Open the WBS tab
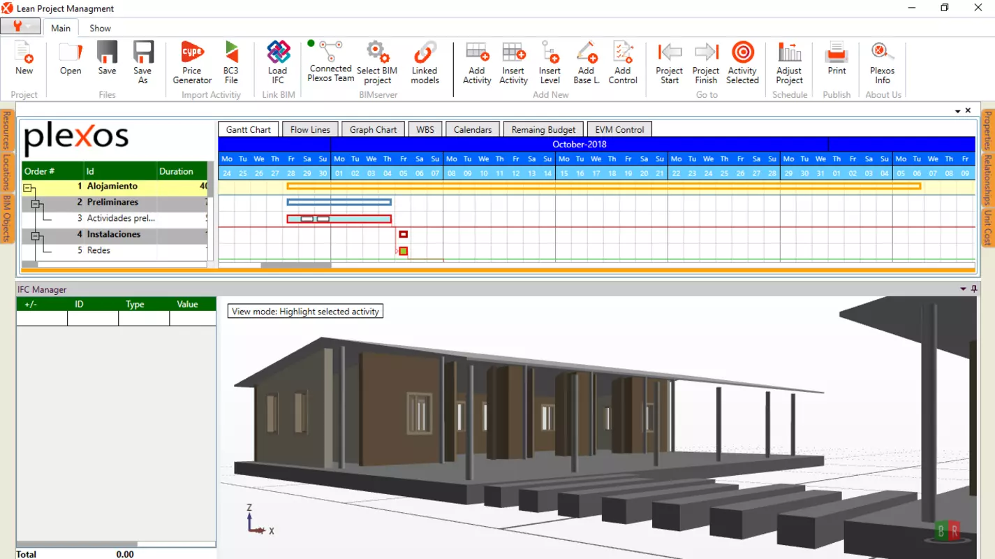Image resolution: width=995 pixels, height=559 pixels. (x=425, y=129)
